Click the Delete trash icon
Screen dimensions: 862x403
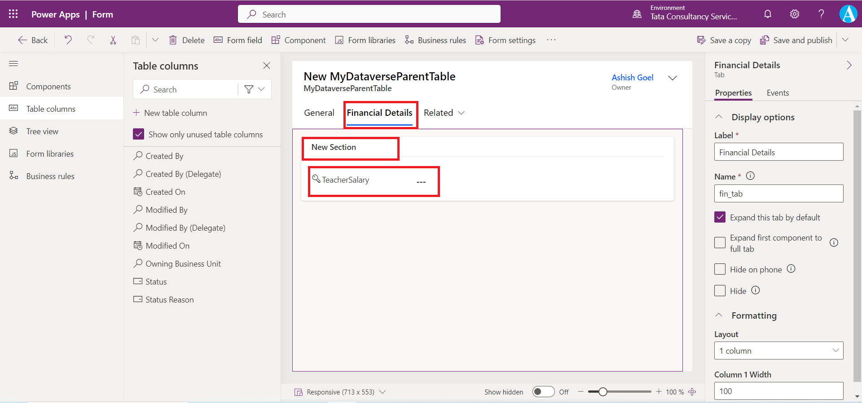coord(173,40)
